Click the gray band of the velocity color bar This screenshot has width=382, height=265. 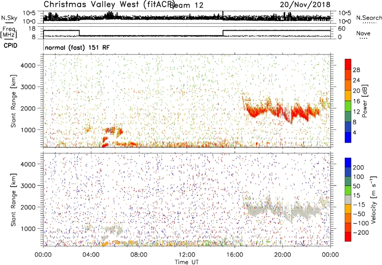348,200
